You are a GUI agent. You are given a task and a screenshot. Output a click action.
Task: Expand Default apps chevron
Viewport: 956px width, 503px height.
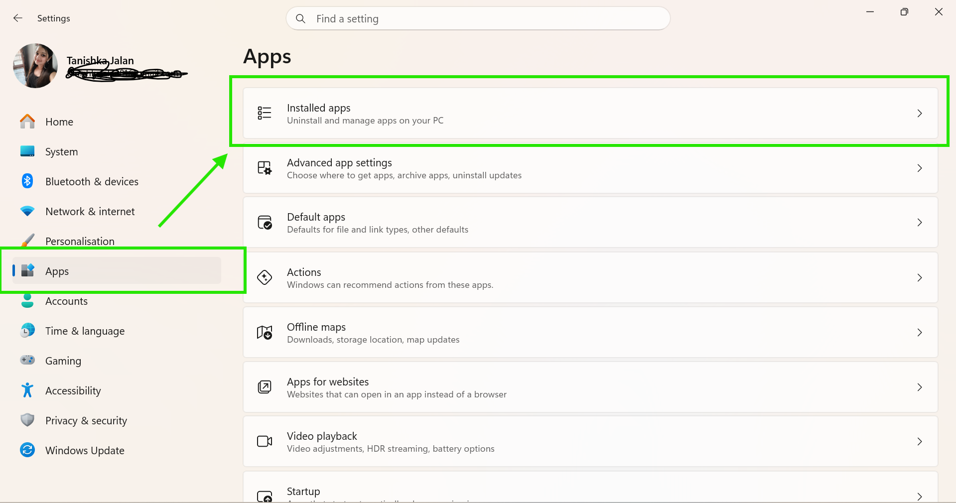[920, 223]
